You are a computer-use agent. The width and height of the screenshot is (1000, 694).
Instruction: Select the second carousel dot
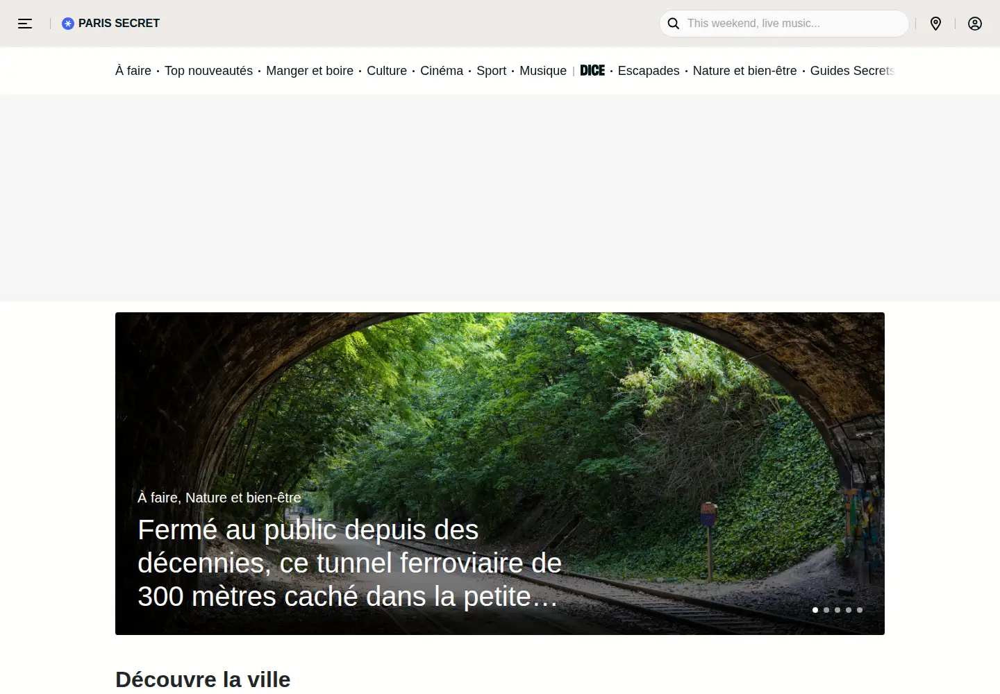(826, 610)
